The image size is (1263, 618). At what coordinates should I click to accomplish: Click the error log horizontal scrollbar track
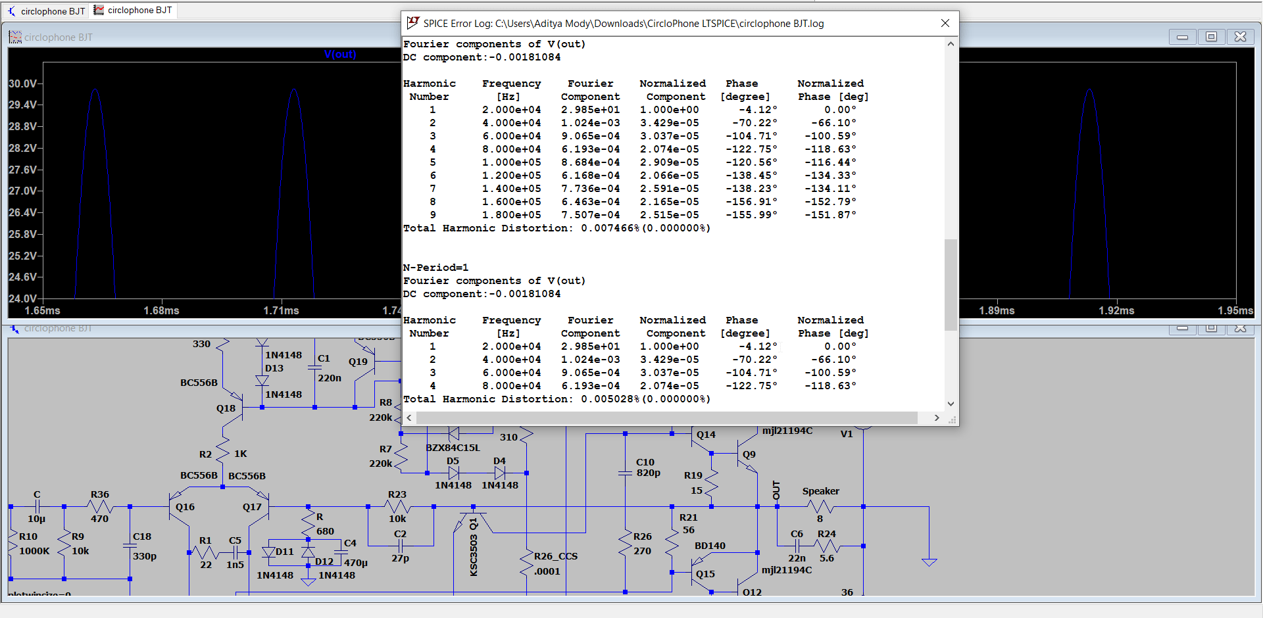[x=667, y=417]
